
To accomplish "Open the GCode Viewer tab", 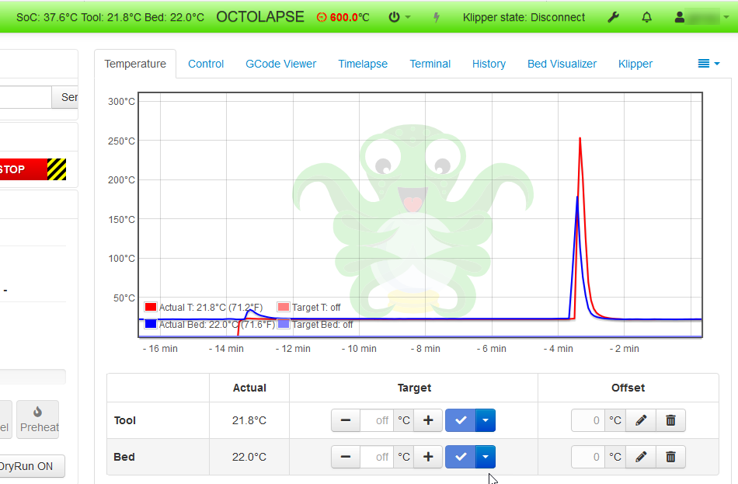I will point(281,64).
